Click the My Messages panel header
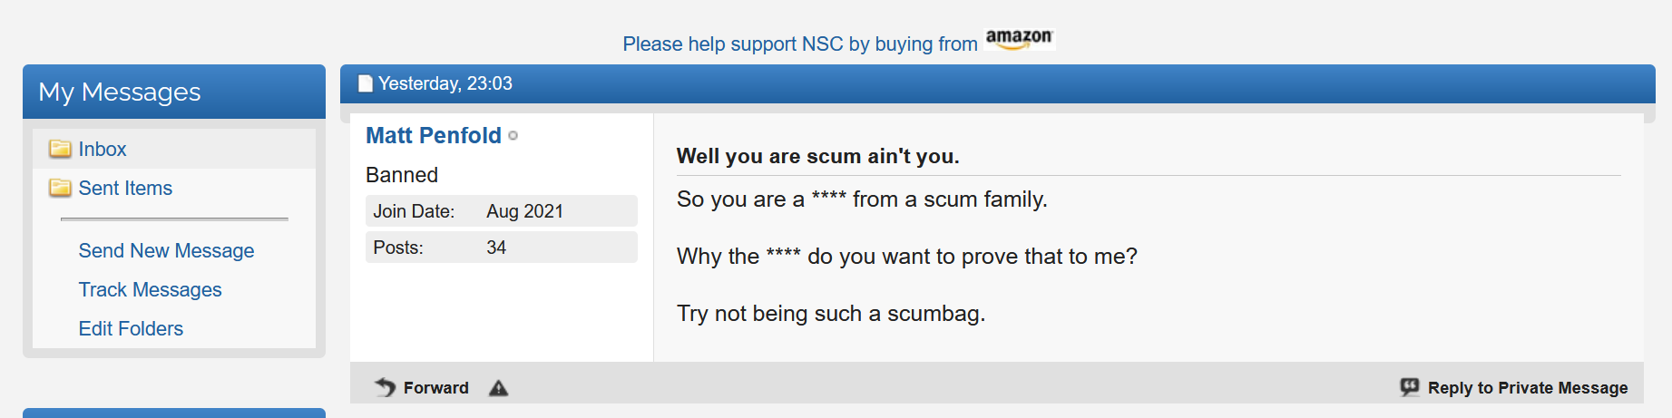The width and height of the screenshot is (1672, 418). click(x=174, y=92)
